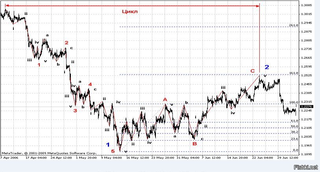Click the red 'Цикл' cycle label
The image size is (320, 172).
click(x=130, y=11)
